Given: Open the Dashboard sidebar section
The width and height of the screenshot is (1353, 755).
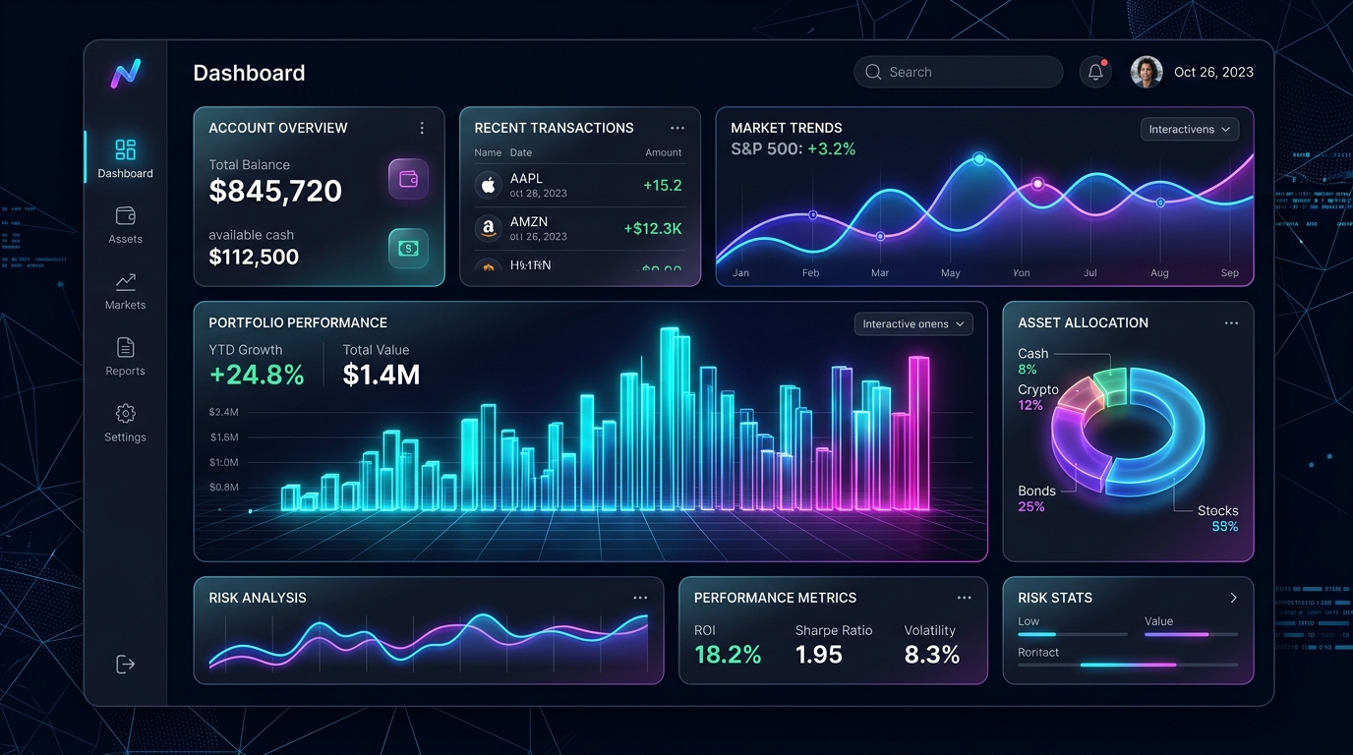Looking at the screenshot, I should tap(125, 158).
